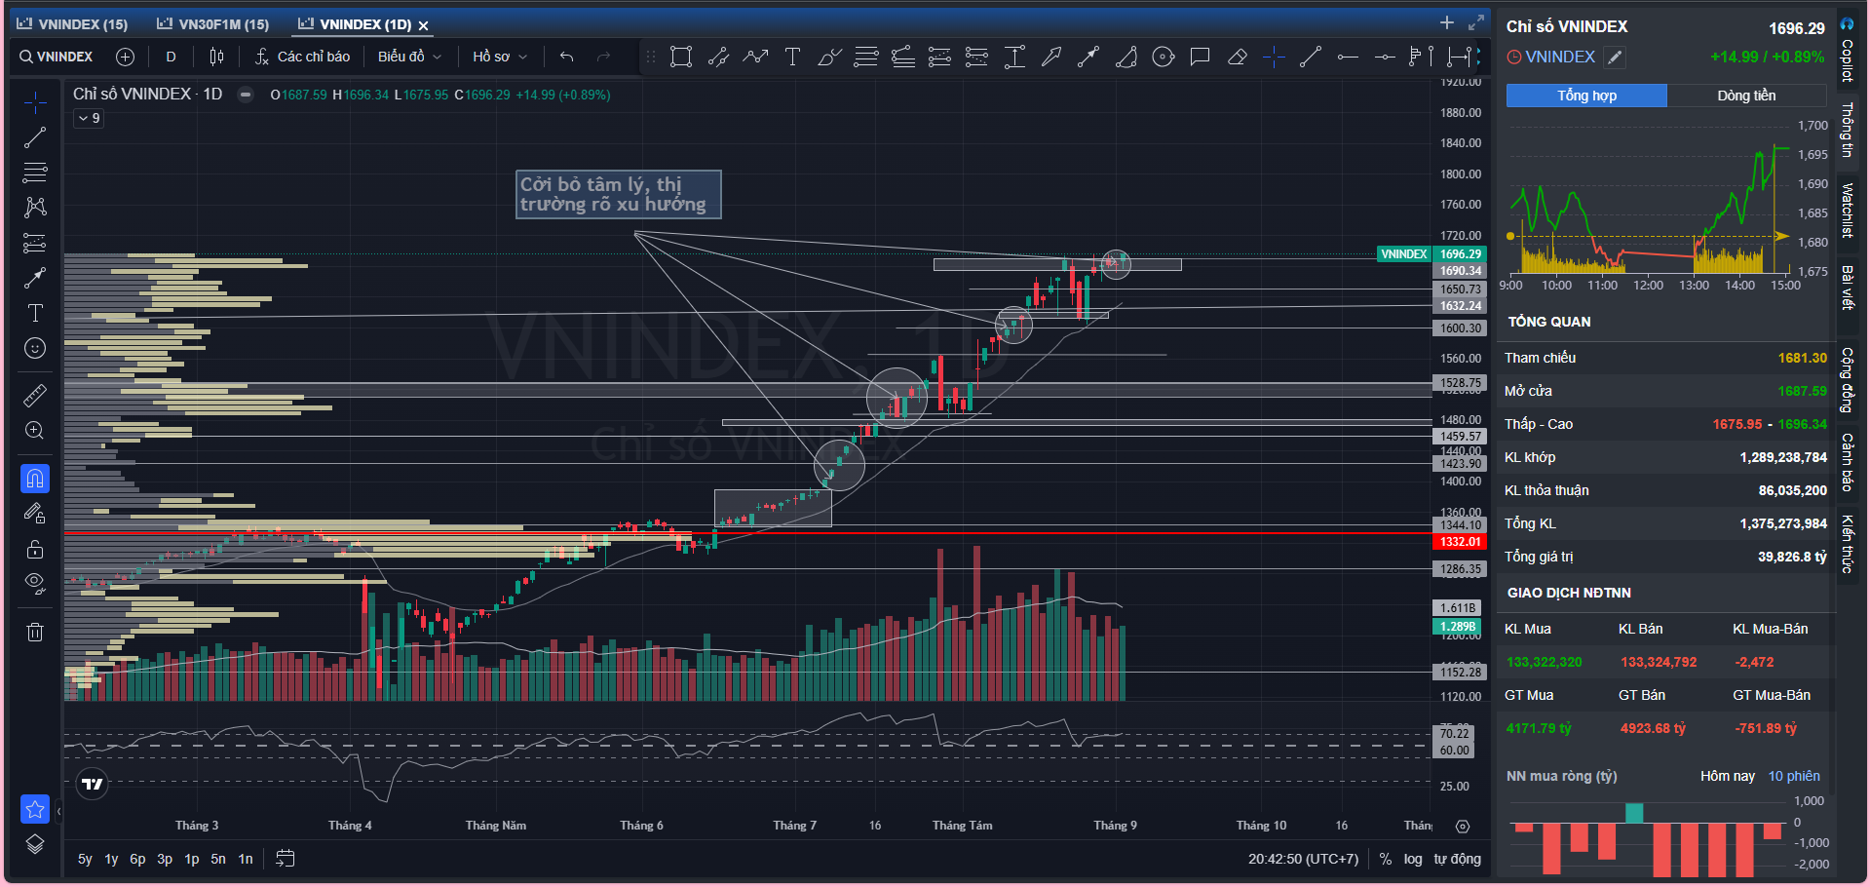Toggle tự động auto scale
Viewport: 1870px width, 887px height.
click(x=1458, y=859)
